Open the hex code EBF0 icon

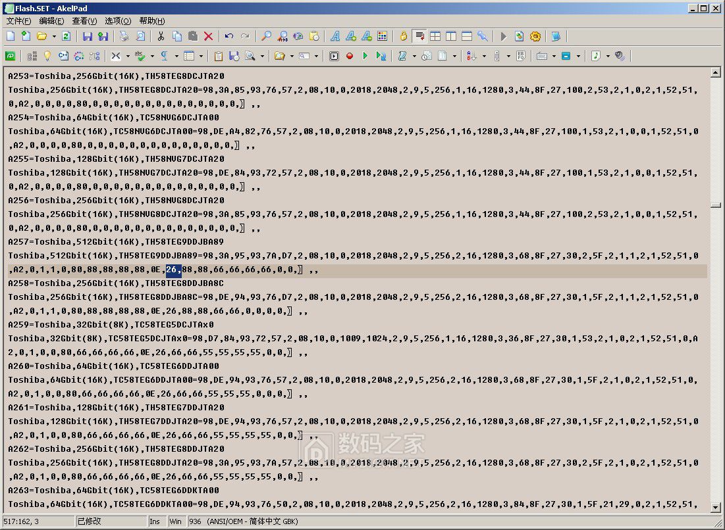(521, 56)
